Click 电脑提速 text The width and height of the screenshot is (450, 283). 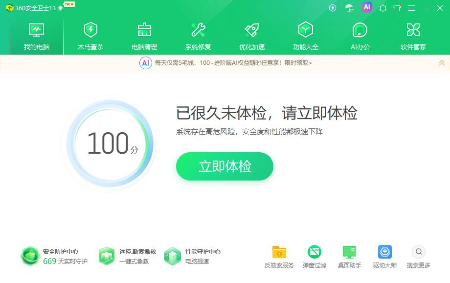[x=197, y=261]
